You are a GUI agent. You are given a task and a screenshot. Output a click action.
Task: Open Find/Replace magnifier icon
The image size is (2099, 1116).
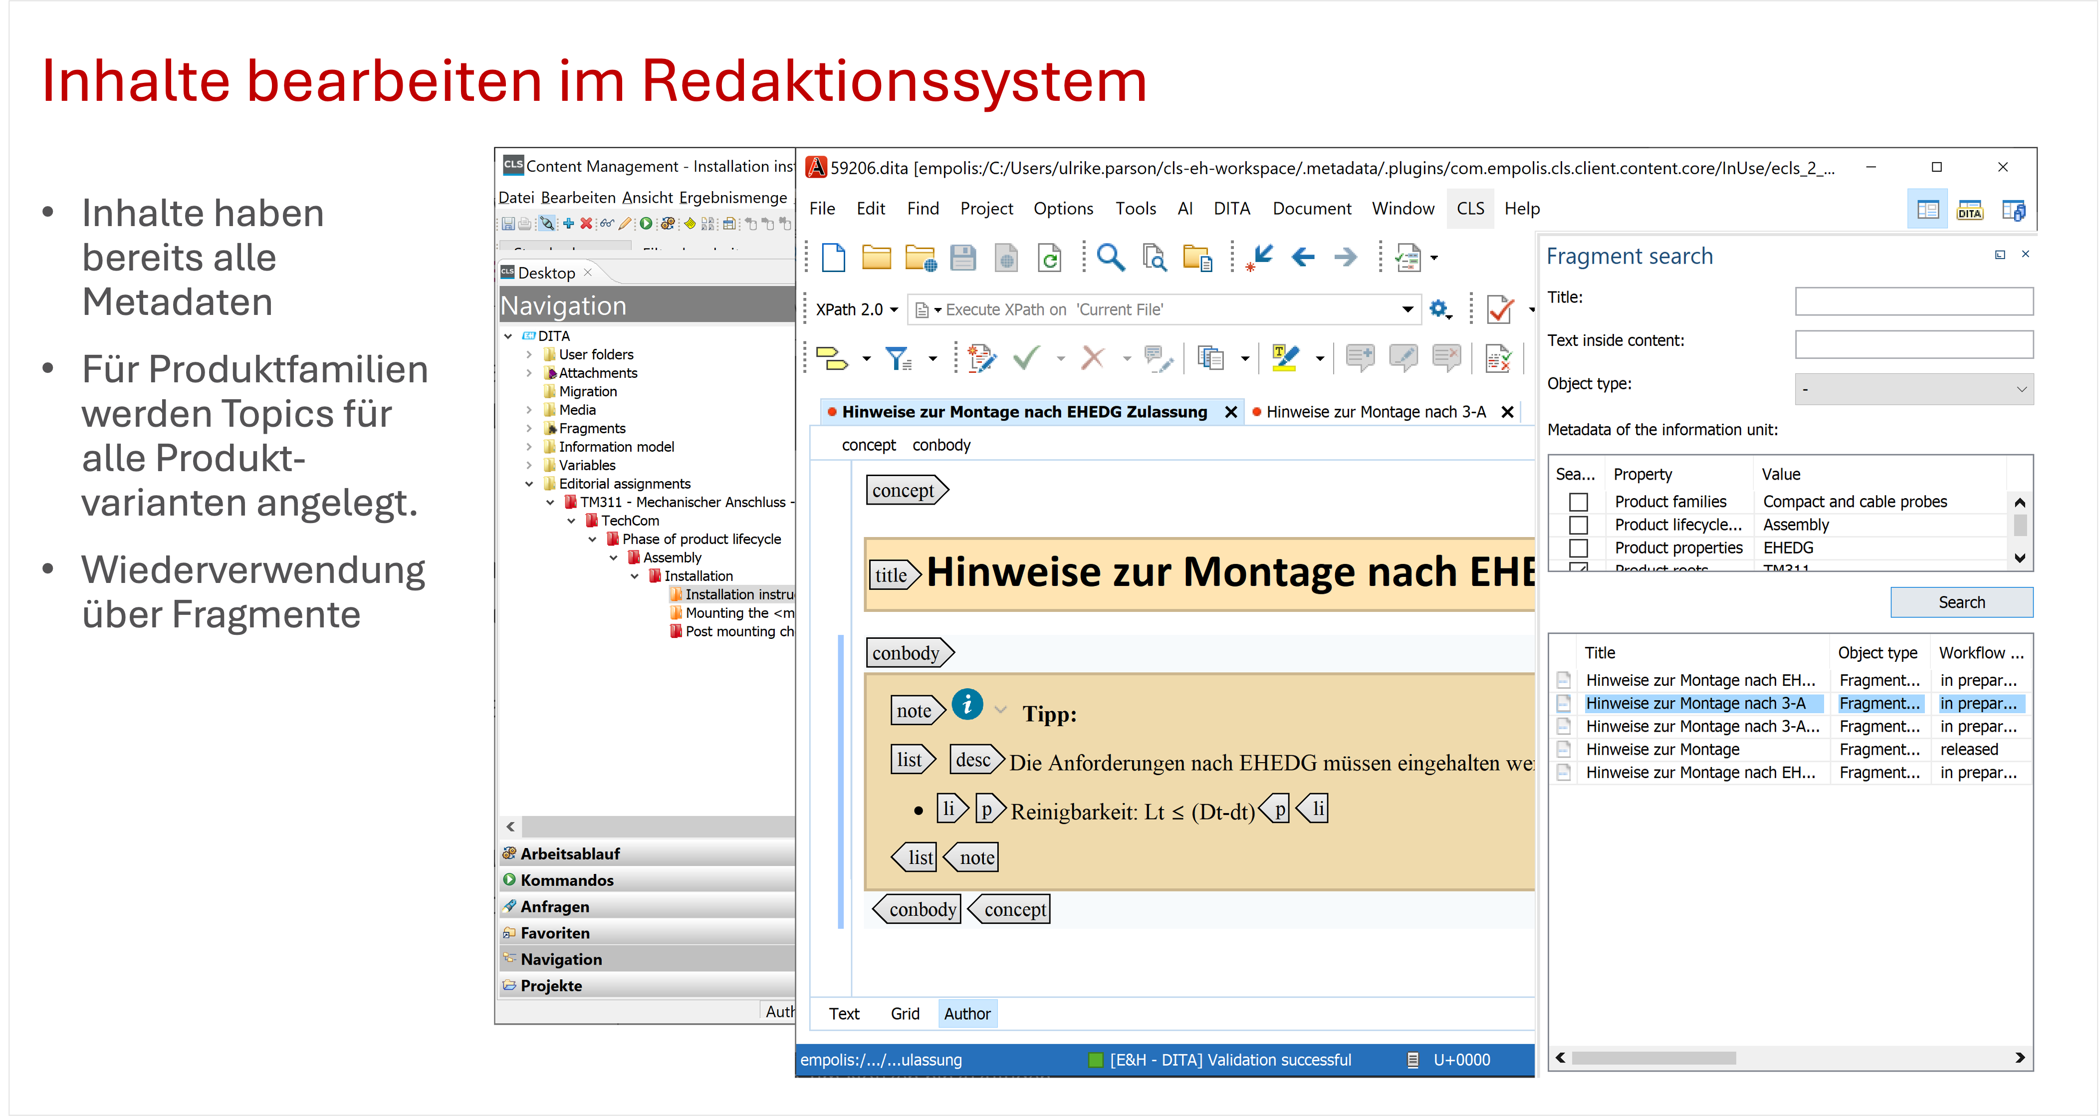(1110, 258)
